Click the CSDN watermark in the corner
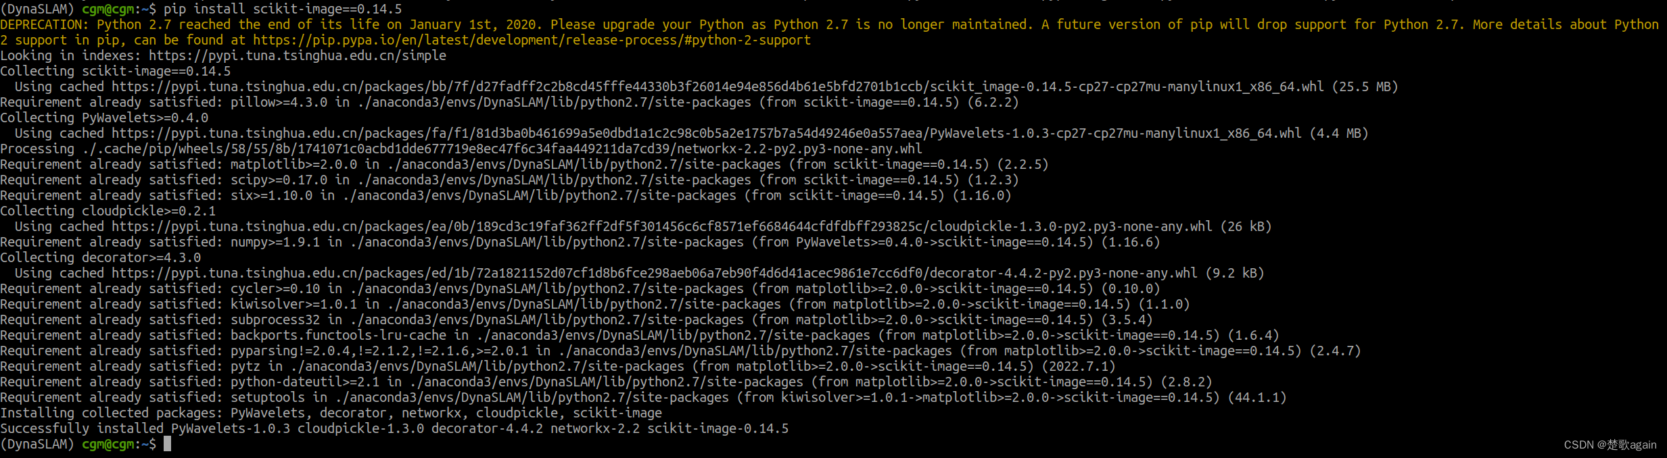Image resolution: width=1667 pixels, height=458 pixels. click(x=1610, y=444)
